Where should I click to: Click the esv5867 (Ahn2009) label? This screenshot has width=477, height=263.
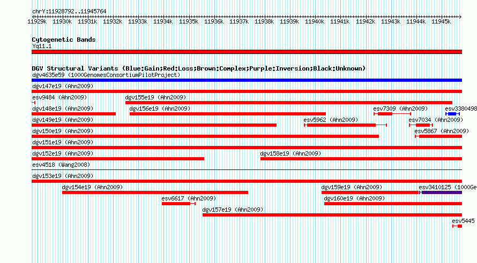442,131
